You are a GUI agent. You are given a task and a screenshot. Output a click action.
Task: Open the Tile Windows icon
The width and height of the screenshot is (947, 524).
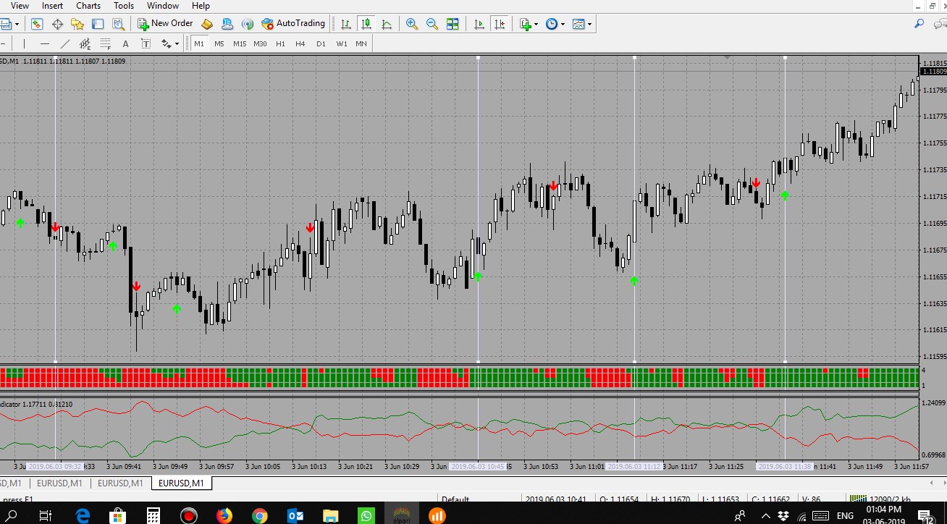coord(453,24)
